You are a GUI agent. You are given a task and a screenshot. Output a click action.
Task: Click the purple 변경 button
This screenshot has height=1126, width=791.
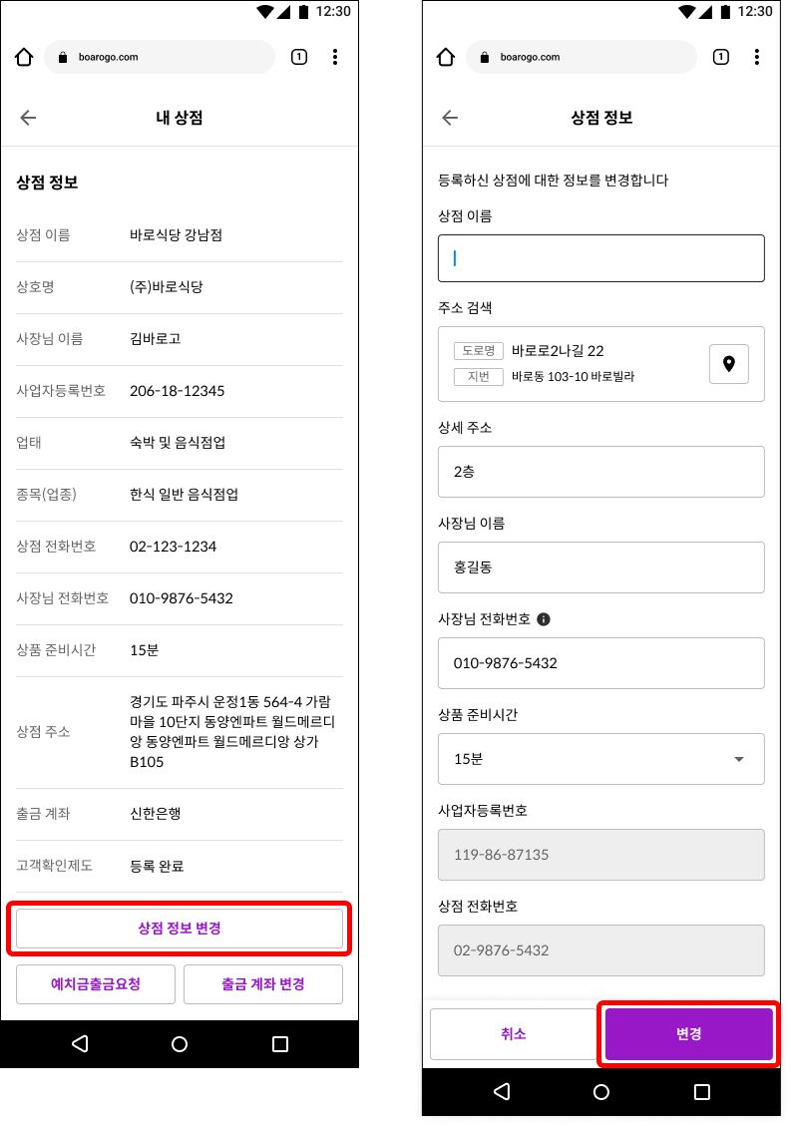[x=689, y=1034]
